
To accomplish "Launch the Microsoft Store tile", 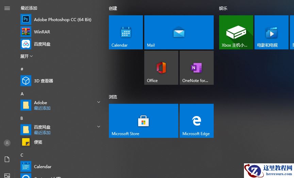I will pyautogui.click(x=144, y=121).
